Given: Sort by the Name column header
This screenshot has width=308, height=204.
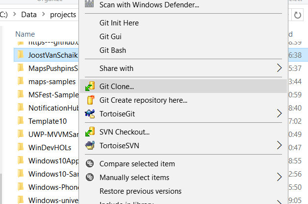Looking at the screenshot, I should point(25,34).
